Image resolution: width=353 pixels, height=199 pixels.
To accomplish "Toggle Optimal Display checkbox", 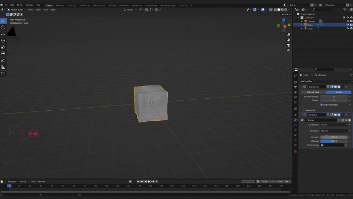I will [x=321, y=104].
